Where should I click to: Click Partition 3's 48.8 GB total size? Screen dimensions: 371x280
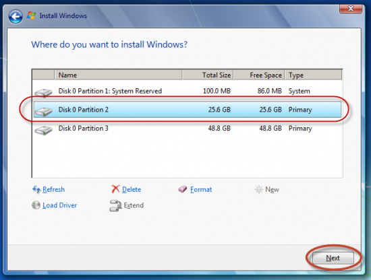[219, 128]
